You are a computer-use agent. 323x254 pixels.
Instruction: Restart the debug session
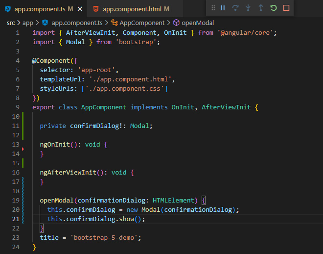click(x=274, y=8)
